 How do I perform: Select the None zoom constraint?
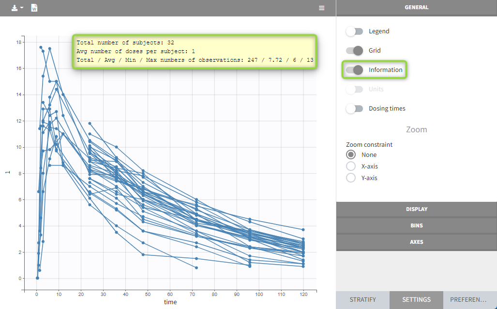click(x=351, y=155)
